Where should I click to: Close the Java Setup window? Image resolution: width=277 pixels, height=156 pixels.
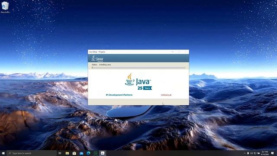(186, 52)
